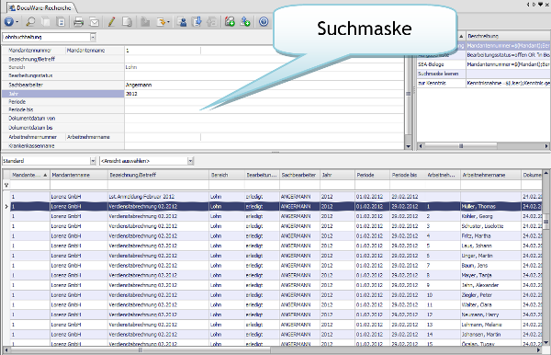Start search with the magnifier icon
This screenshot has height=355, width=551.
click(30, 22)
